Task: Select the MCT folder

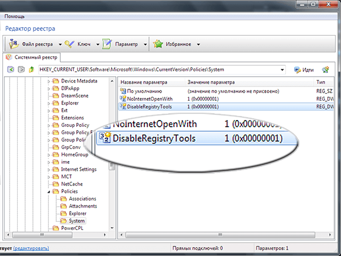Action: [x=66, y=176]
